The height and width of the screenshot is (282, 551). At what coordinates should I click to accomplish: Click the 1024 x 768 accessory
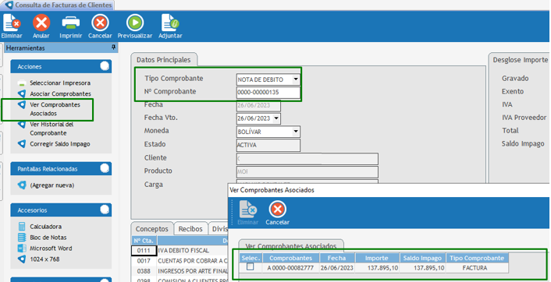[x=44, y=259]
